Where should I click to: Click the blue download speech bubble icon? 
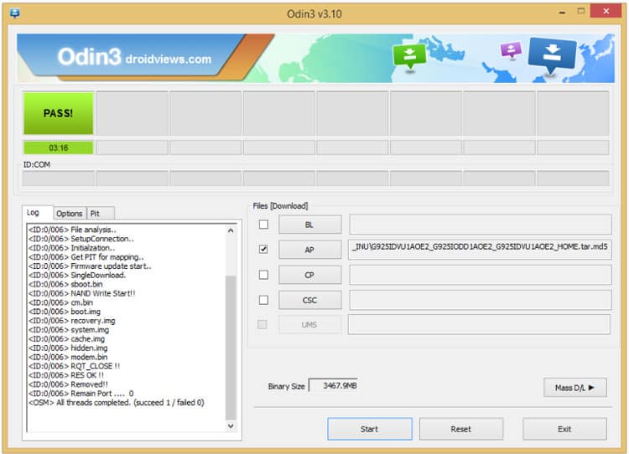tap(552, 54)
